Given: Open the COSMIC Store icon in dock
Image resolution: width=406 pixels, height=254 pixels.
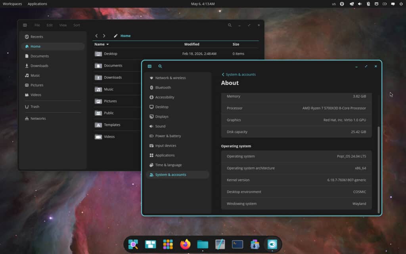Looking at the screenshot, I should click(x=255, y=244).
